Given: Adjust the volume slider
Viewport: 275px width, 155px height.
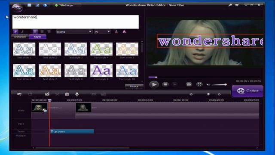Looking at the screenshot, I should click(219, 85).
